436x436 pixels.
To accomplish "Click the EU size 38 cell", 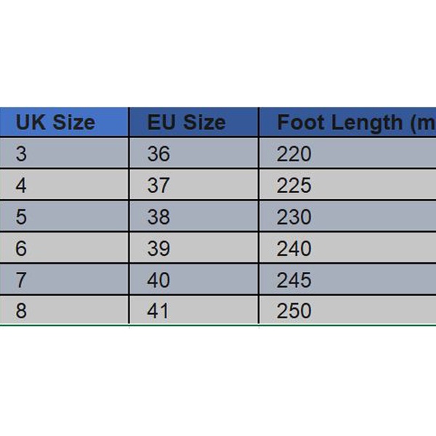I will pyautogui.click(x=193, y=217).
